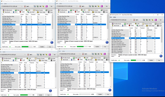Click the blue info icon in the 32°C window

[x=161, y=56]
